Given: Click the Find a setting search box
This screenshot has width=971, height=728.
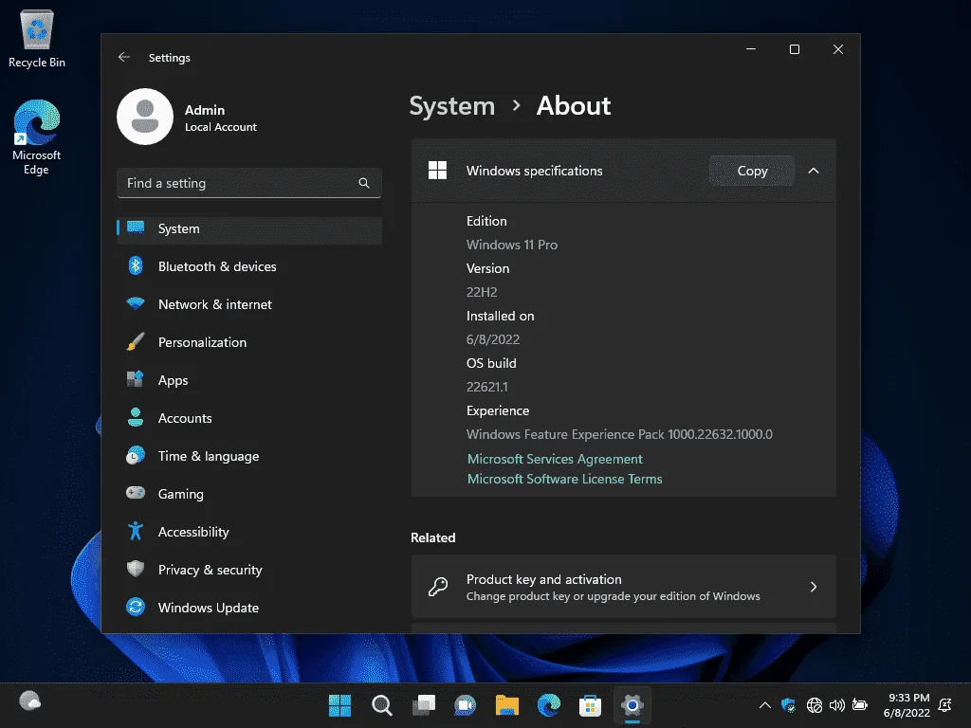Looking at the screenshot, I should click(249, 183).
